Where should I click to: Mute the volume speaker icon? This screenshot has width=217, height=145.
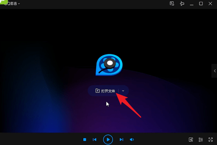(132, 140)
